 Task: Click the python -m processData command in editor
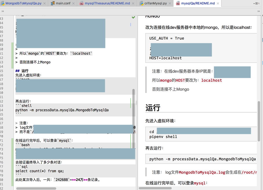click(62, 110)
